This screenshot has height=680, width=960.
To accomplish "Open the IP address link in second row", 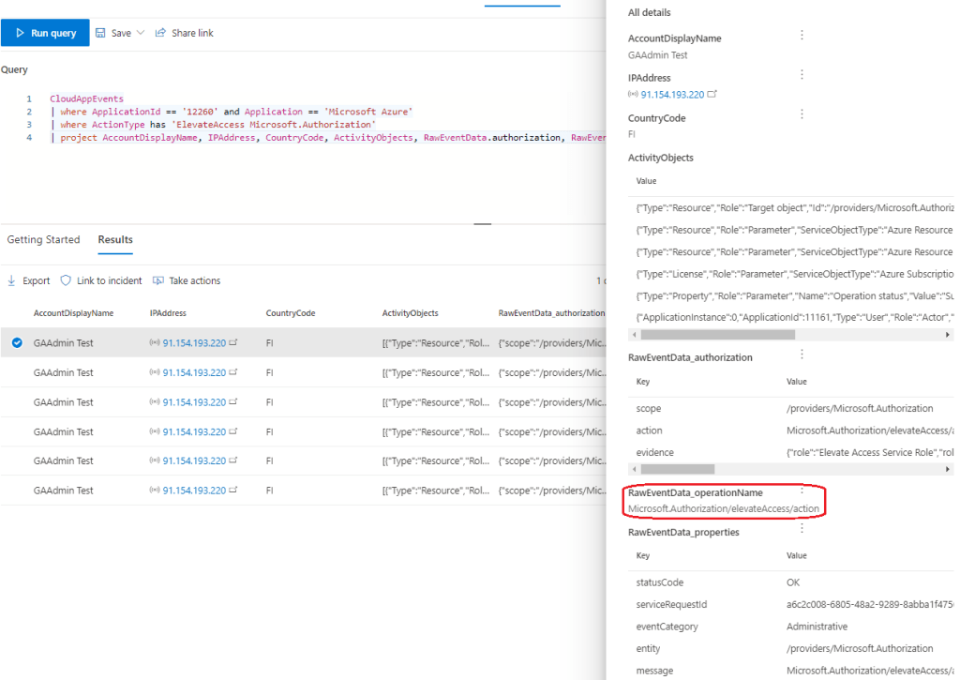I will pos(193,372).
